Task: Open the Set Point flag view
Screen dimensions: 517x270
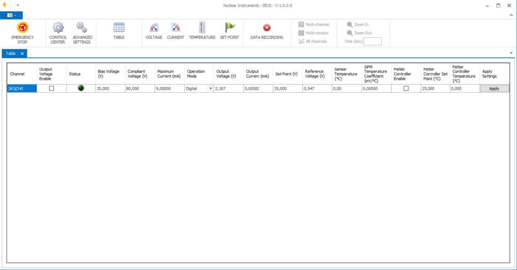Action: click(230, 28)
